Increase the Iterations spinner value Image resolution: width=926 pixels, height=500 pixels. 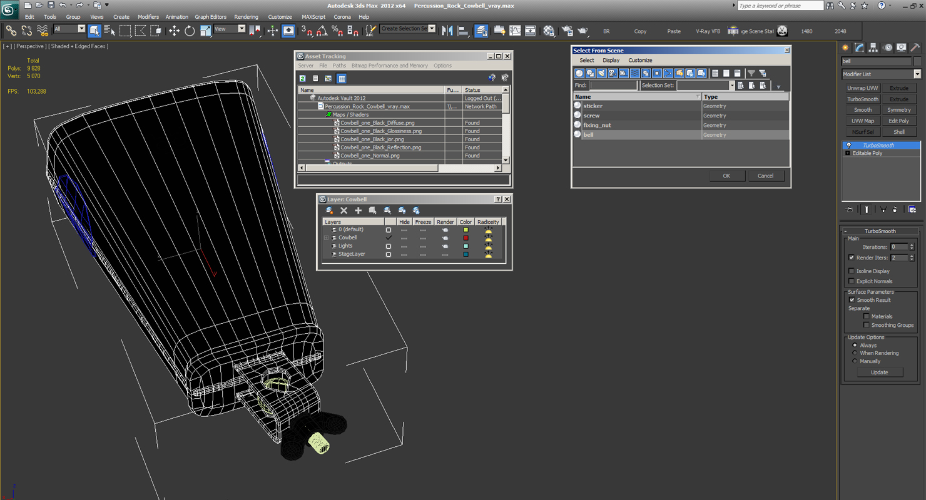click(x=912, y=245)
